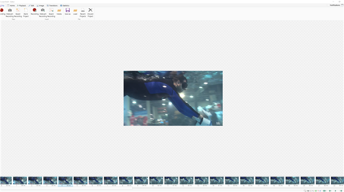
Task: Open the Playback ribbon tab
Action: point(22,6)
